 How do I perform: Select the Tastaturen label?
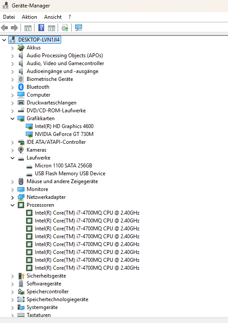38,315
